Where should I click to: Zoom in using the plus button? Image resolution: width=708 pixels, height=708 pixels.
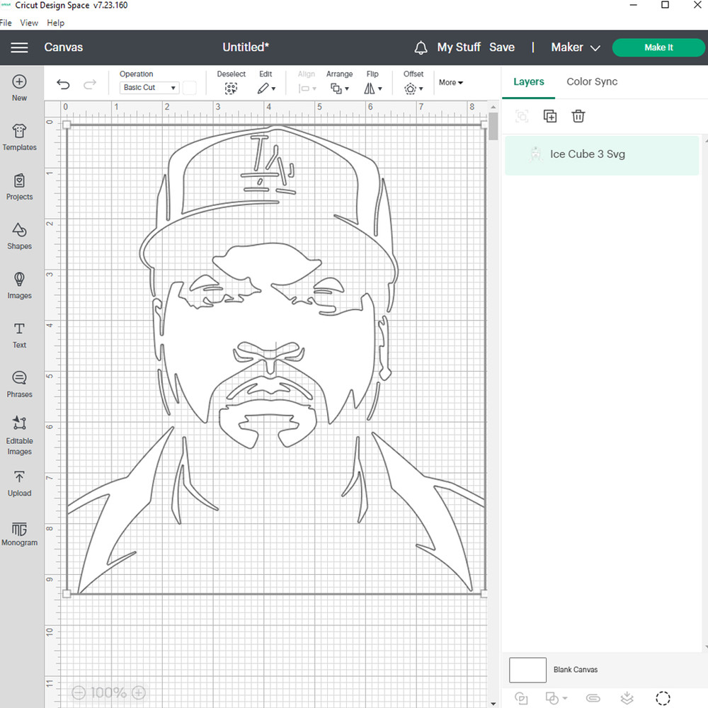139,692
